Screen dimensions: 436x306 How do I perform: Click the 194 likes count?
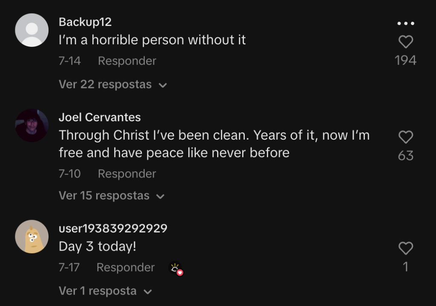pyautogui.click(x=405, y=60)
